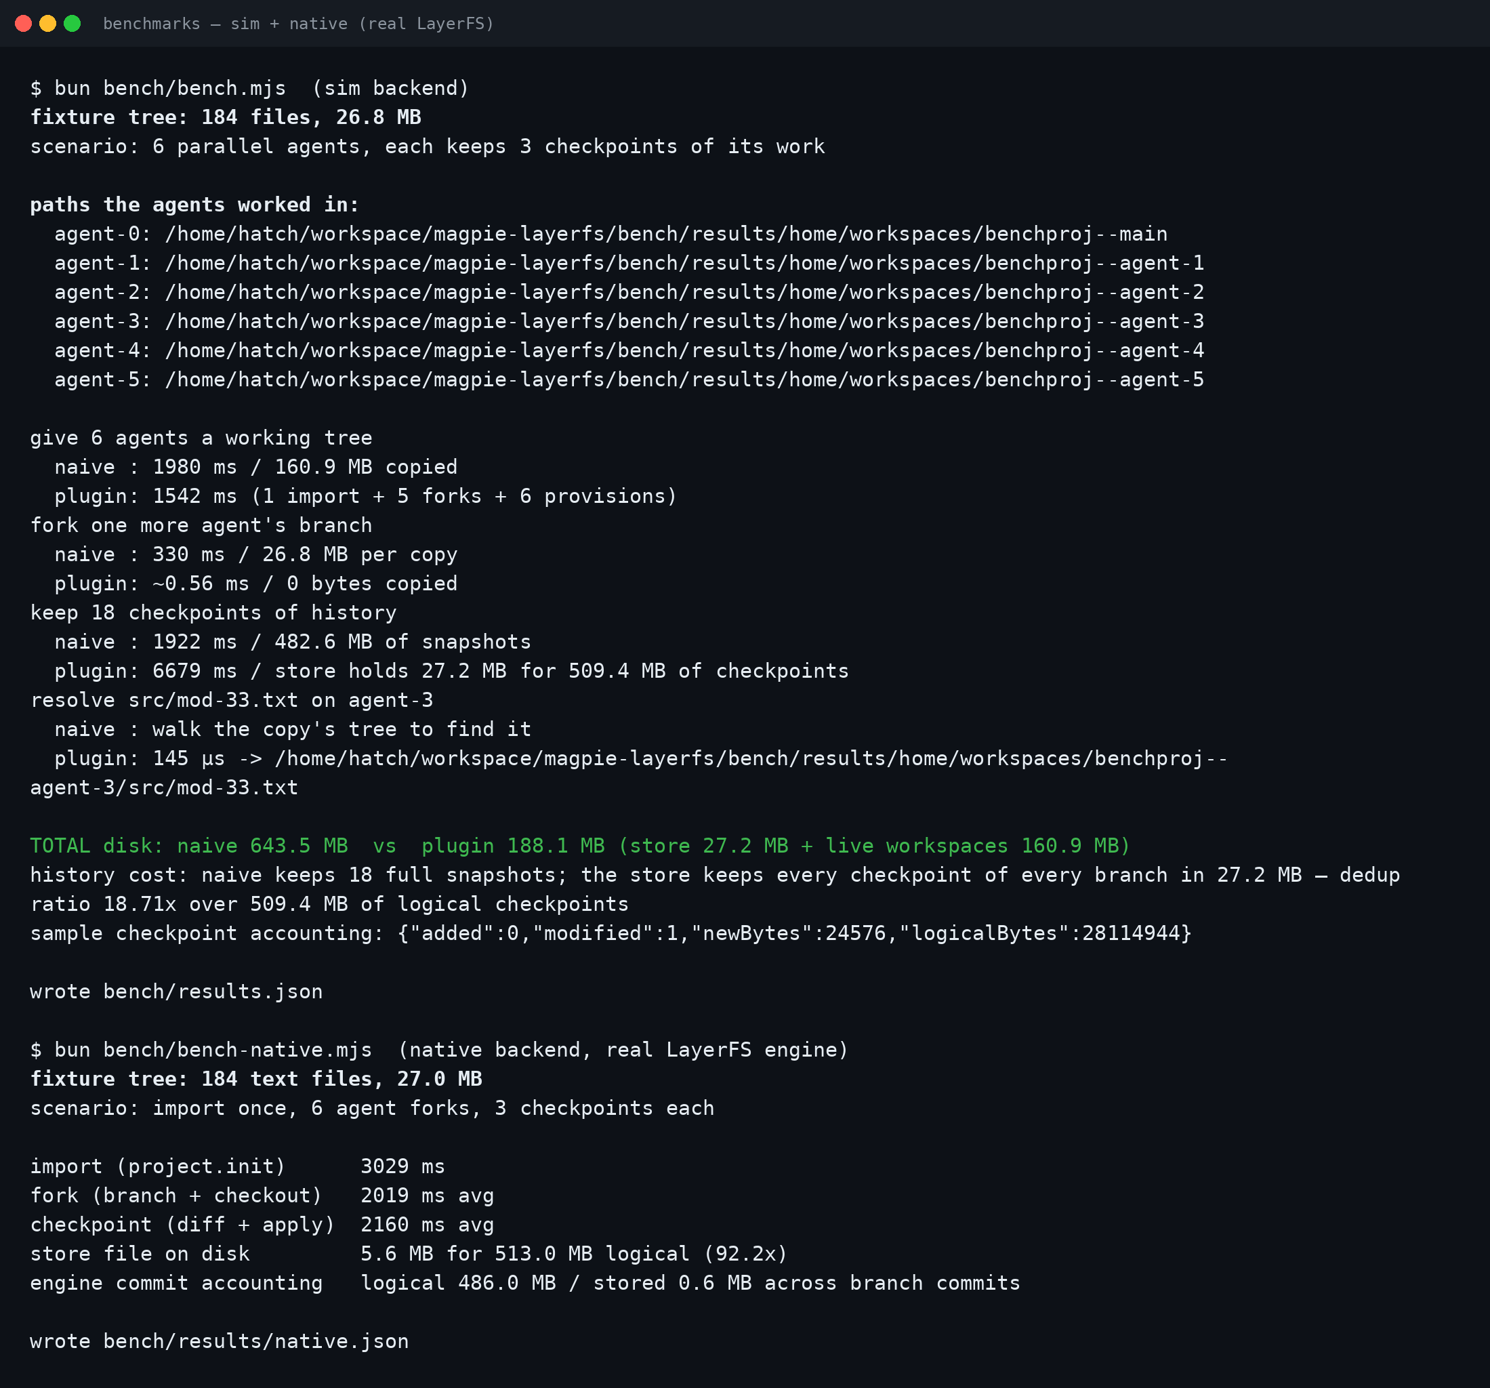Viewport: 1490px width, 1388px height.
Task: Maximize the terminal with green button
Action: (72, 23)
